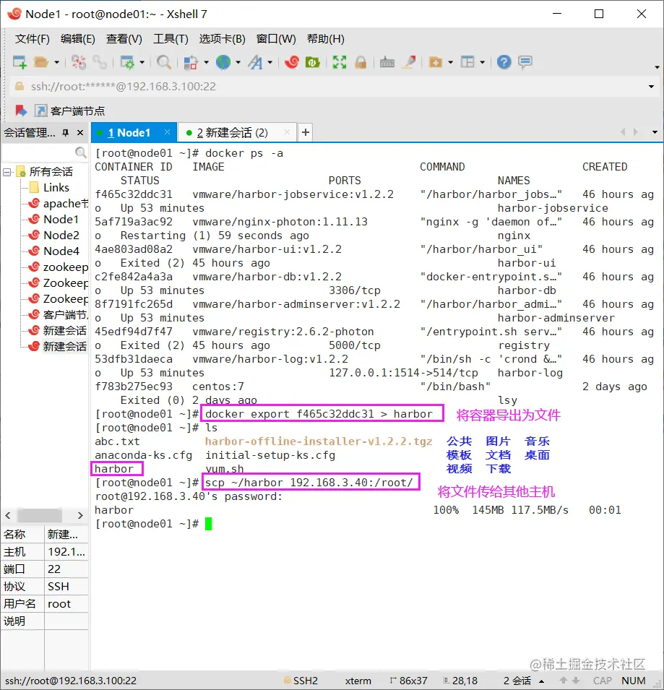Expand the color scheme dropdown arrow
Viewport: 664px width, 690px height.
click(206, 62)
